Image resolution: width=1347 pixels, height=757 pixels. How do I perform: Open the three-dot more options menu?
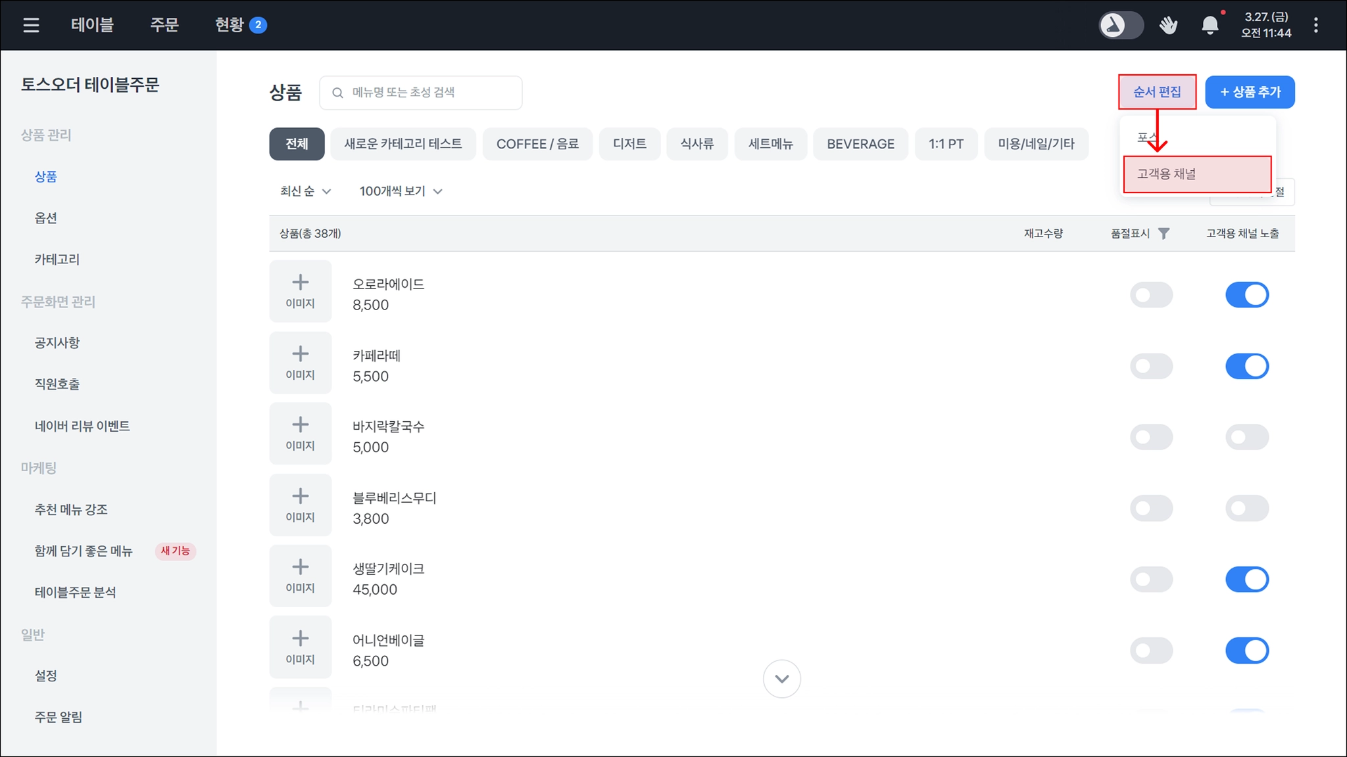tap(1315, 26)
